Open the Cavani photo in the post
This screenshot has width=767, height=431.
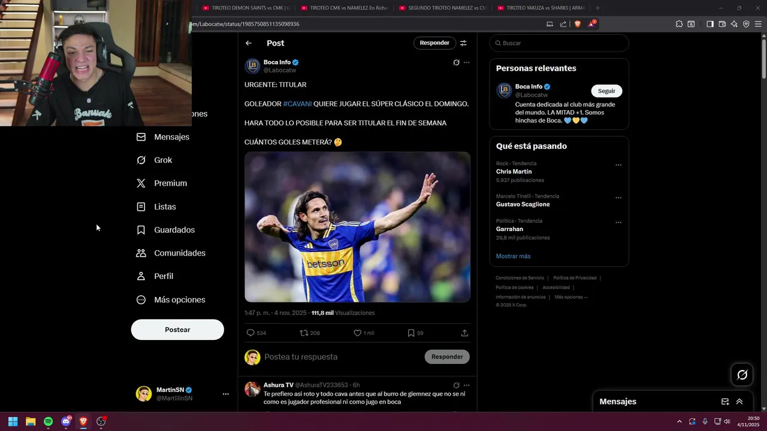[x=357, y=227]
